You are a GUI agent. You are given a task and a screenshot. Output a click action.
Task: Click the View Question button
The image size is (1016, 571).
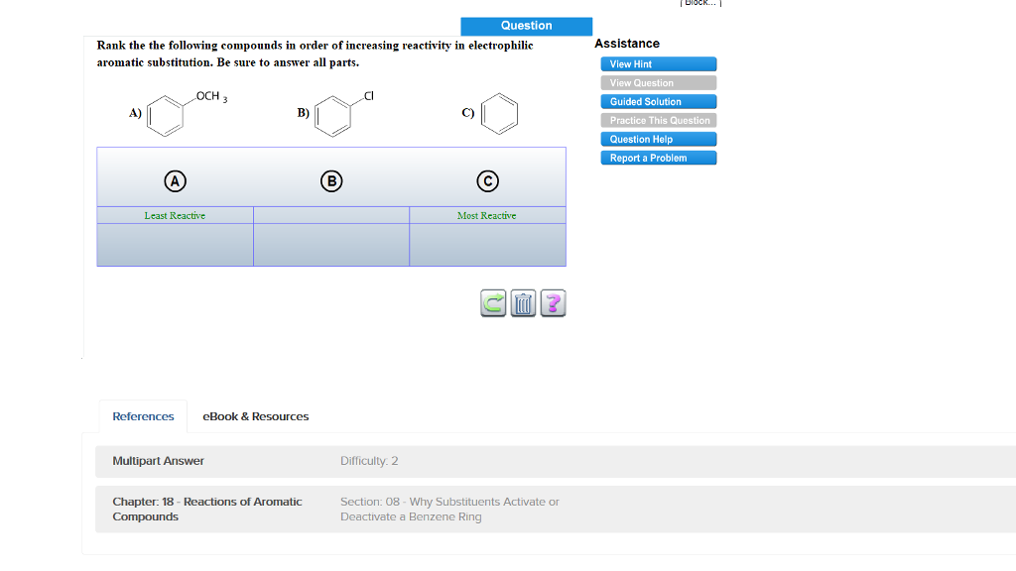coord(658,82)
